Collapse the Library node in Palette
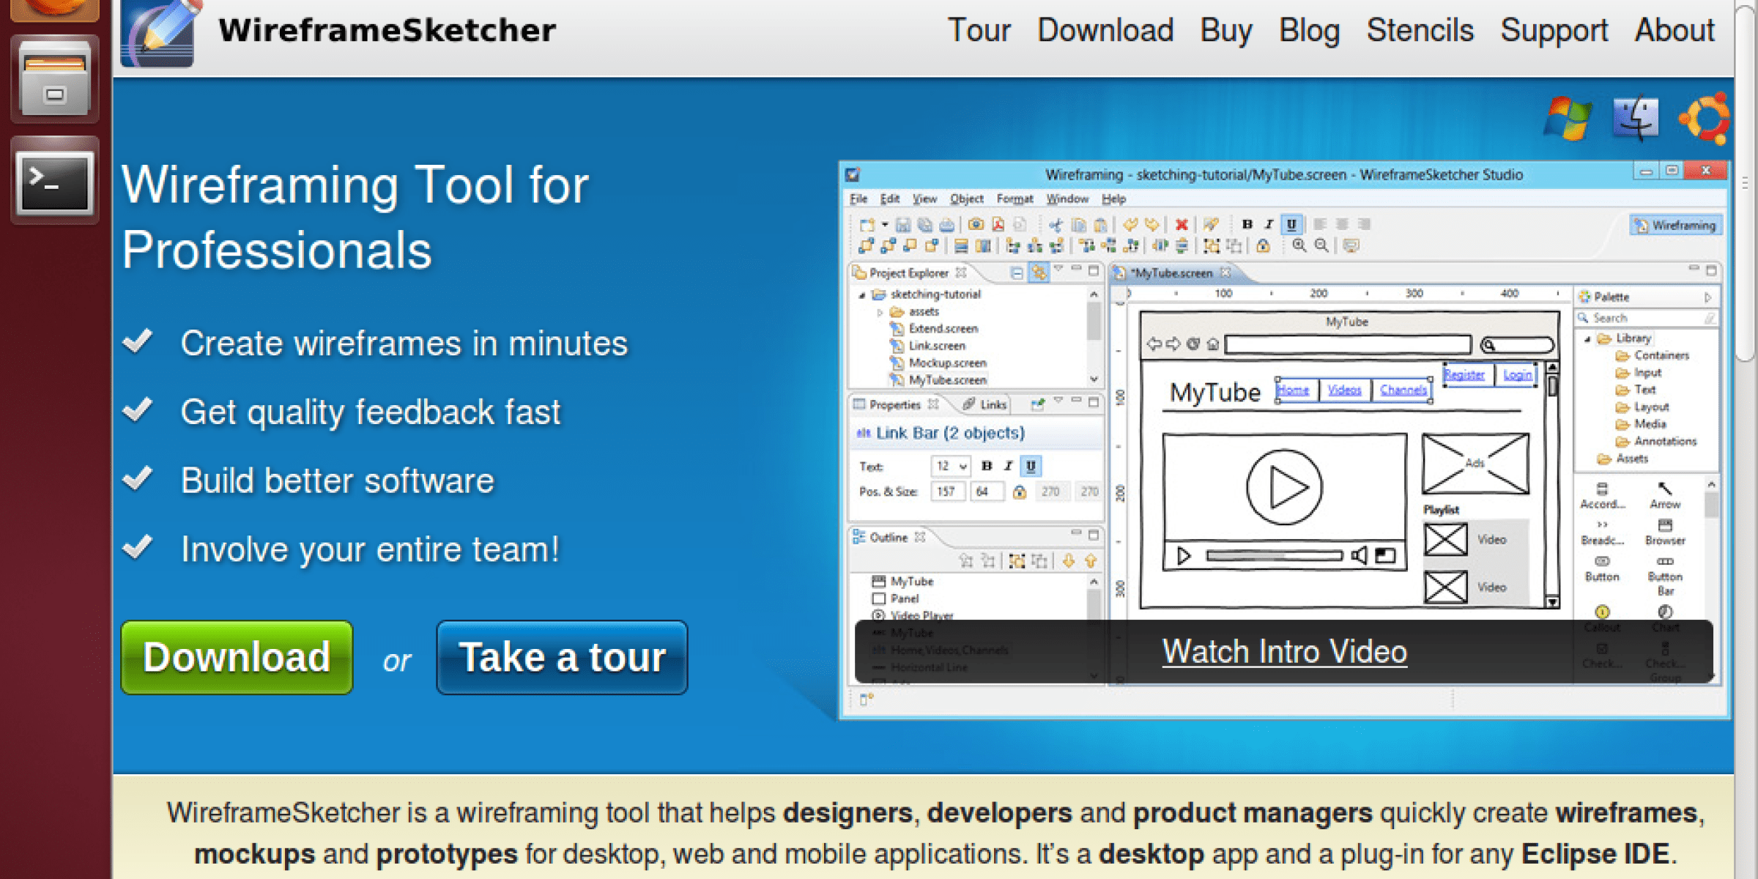1758x879 pixels. (1587, 338)
